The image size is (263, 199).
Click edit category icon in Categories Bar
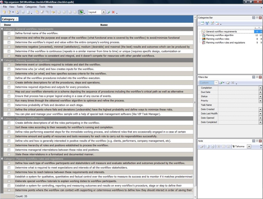[212, 23]
